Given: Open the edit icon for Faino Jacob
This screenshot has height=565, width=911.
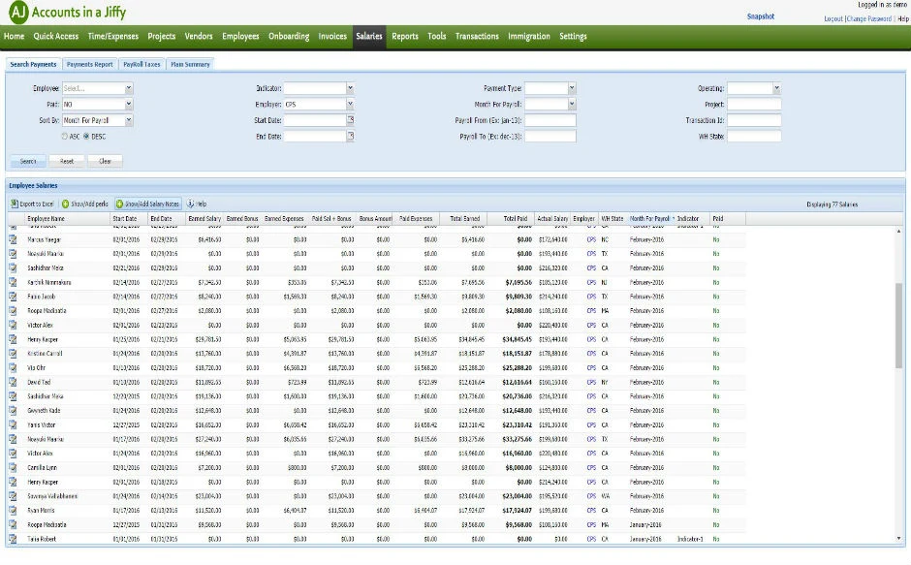Looking at the screenshot, I should pyautogui.click(x=13, y=296).
